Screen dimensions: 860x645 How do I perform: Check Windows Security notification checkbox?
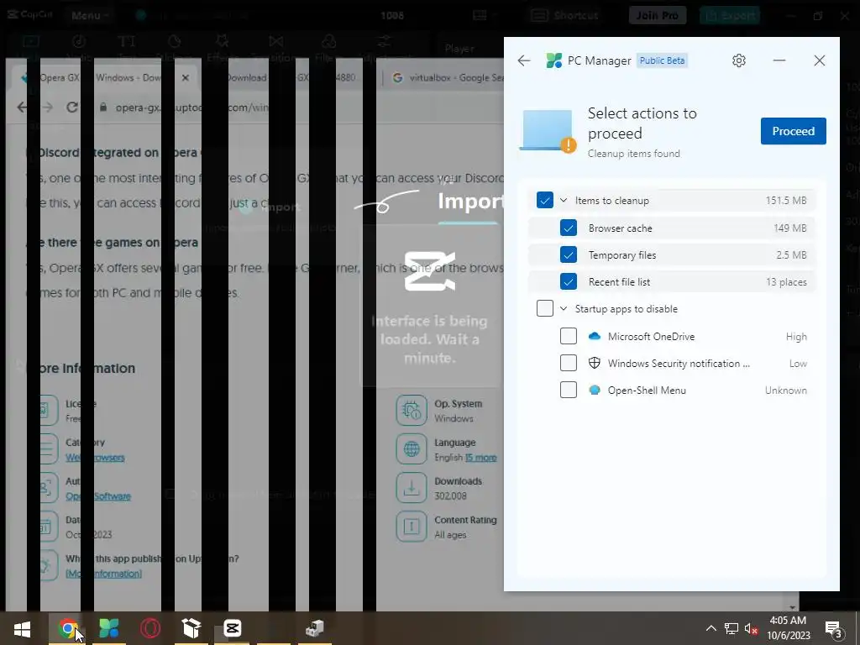click(x=569, y=363)
